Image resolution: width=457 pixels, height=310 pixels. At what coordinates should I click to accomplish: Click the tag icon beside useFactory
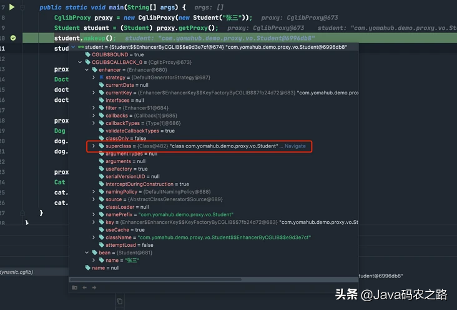101,169
